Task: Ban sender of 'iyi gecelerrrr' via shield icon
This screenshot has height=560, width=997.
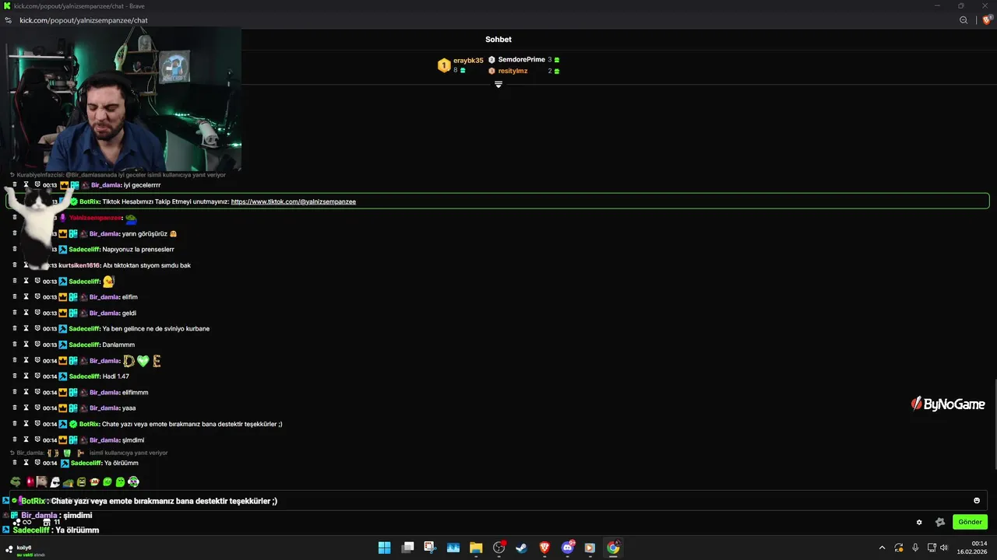Action: (37, 185)
